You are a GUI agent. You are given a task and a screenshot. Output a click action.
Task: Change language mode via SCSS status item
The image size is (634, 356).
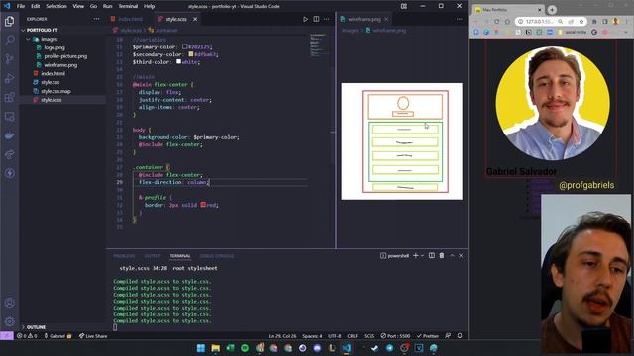point(369,336)
